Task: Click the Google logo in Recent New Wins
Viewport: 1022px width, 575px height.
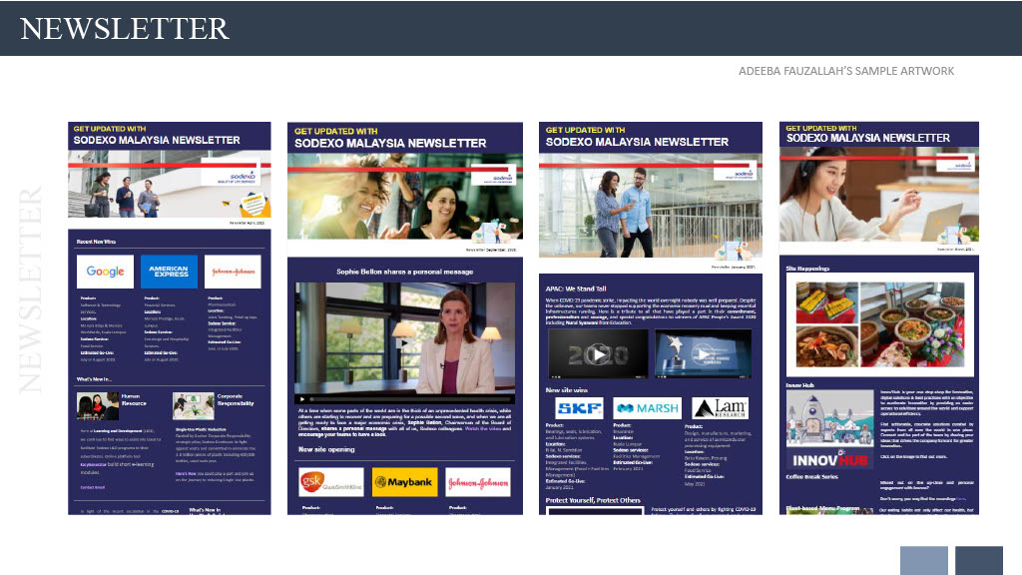Action: 105,272
